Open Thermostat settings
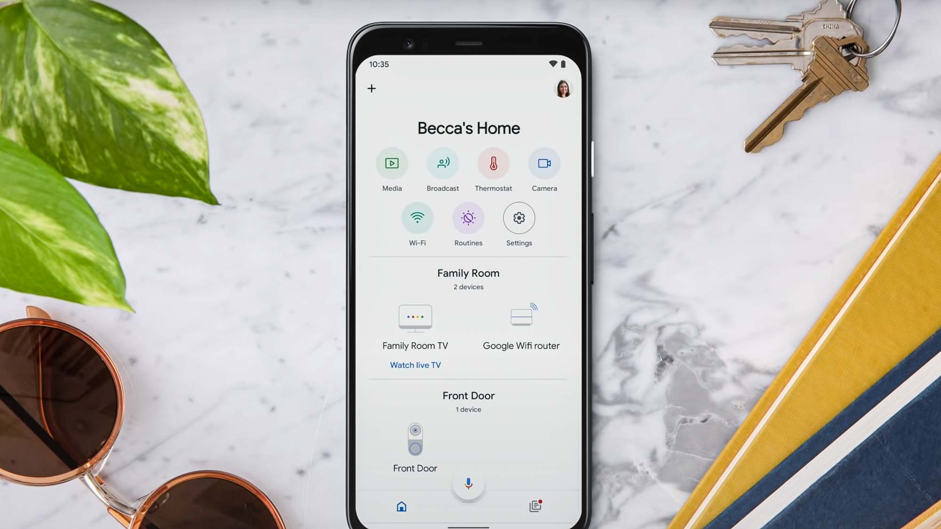This screenshot has width=941, height=529. click(493, 164)
